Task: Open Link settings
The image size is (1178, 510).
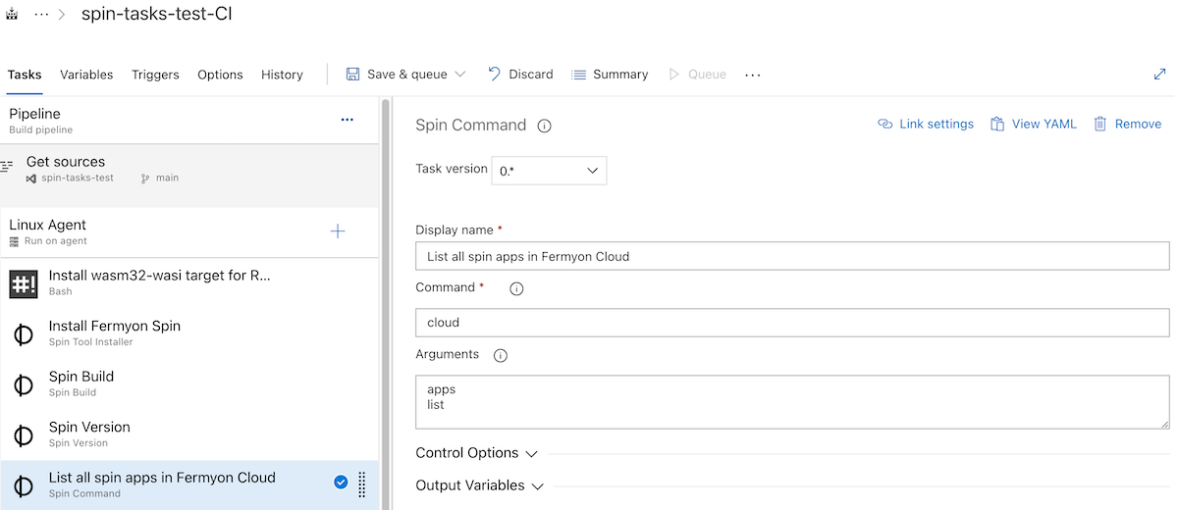Action: [926, 124]
